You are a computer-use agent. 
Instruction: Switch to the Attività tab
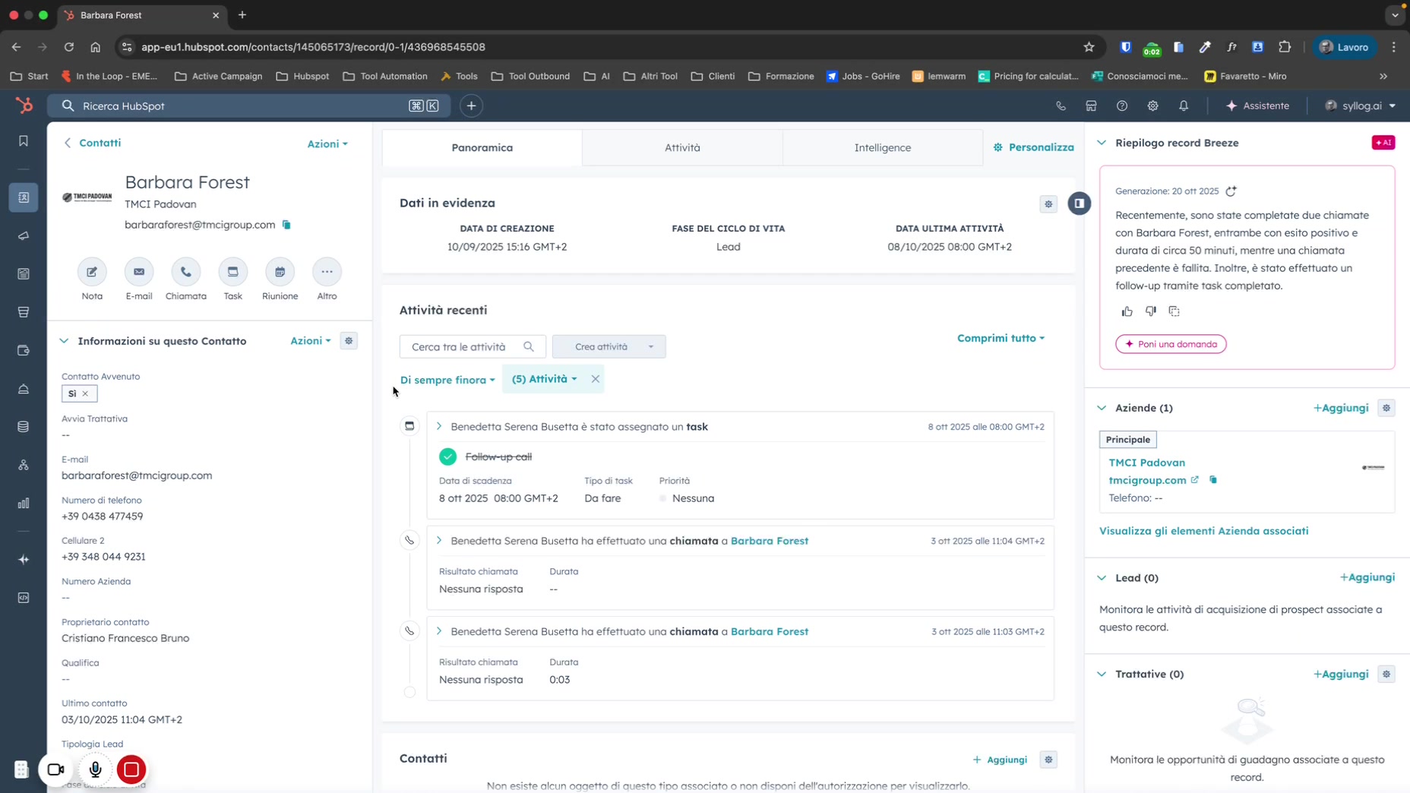point(682,147)
